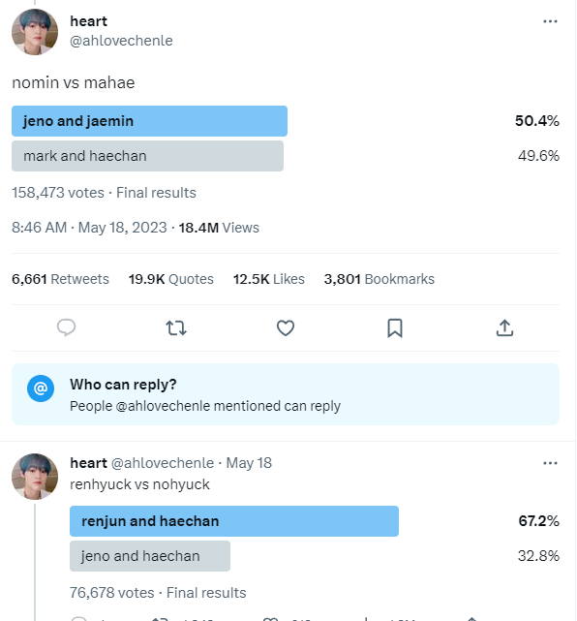Click heart display name on reply tweet
This screenshot has height=621, width=577.
coord(89,463)
